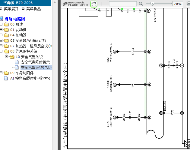
Task: Select the 08 约束保护系统 folder
Action: pyautogui.click(x=24, y=51)
